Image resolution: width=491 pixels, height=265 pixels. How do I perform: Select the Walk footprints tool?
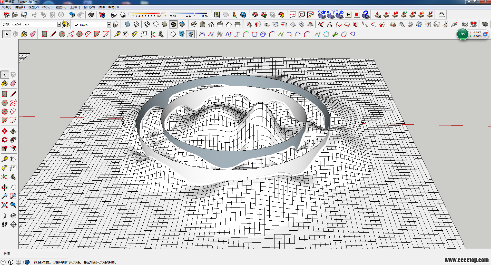(x=5, y=224)
